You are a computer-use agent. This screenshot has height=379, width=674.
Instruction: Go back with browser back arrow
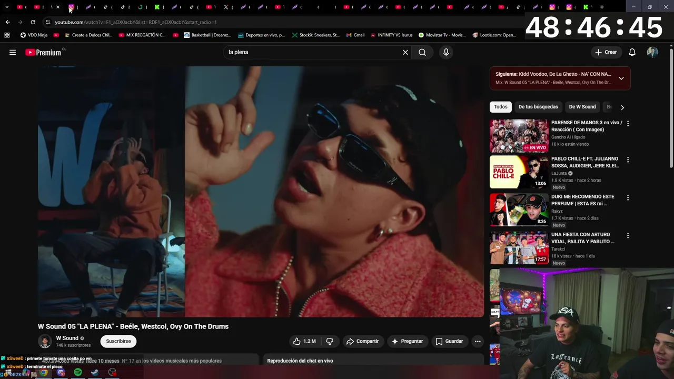pyautogui.click(x=7, y=22)
